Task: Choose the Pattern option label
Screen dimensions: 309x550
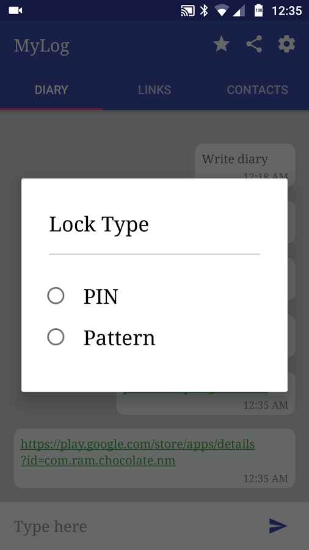Action: coord(119,338)
